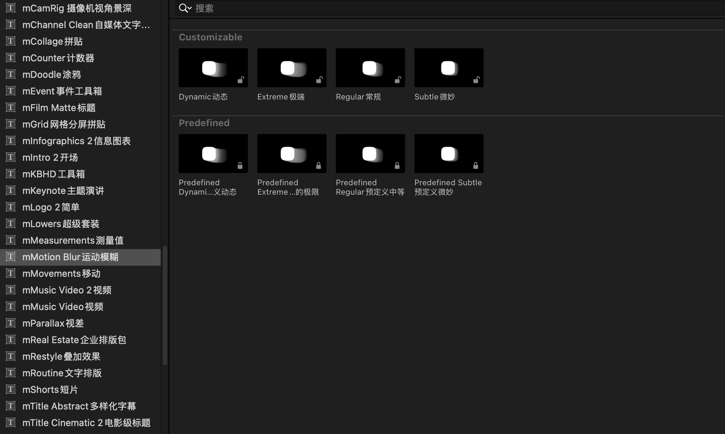Click the sidebar vertical scrollbar
Screen dimensions: 725x434
(x=165, y=305)
